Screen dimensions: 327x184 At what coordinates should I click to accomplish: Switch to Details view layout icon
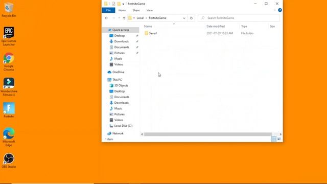coord(274,139)
